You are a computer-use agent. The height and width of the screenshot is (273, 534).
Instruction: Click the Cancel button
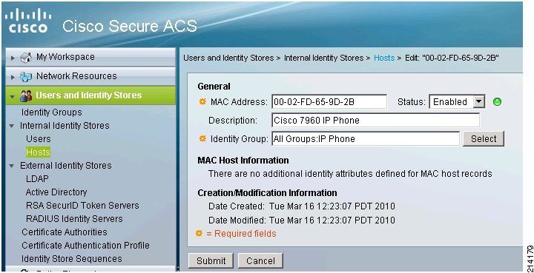(x=260, y=260)
